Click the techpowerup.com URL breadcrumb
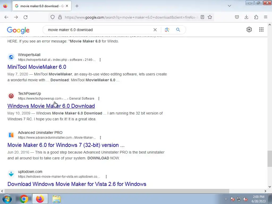272x204 pixels. tap(56, 99)
